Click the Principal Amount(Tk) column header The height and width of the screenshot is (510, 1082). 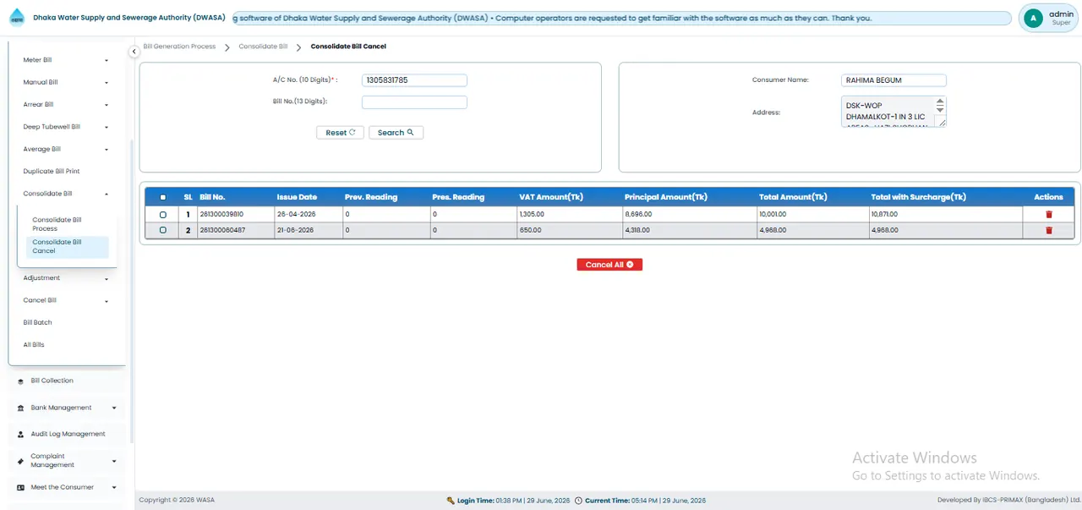pyautogui.click(x=665, y=197)
